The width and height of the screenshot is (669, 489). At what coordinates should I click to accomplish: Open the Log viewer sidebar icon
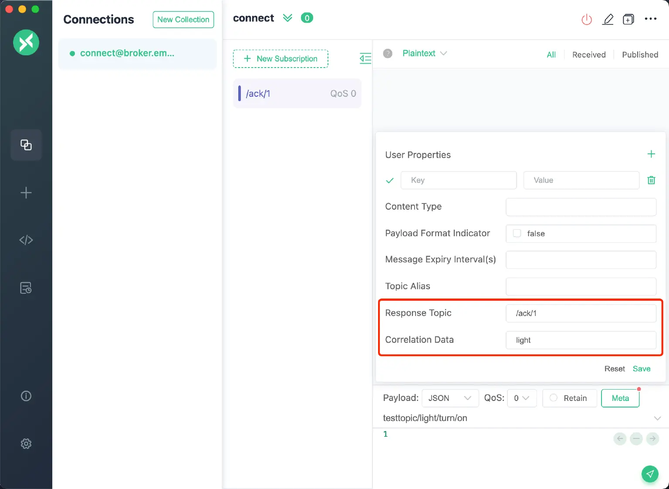26,288
